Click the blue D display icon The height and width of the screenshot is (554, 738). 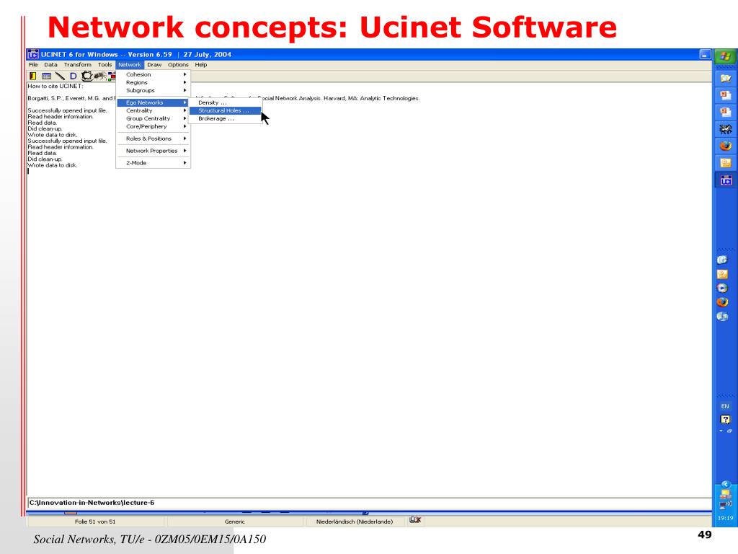(73, 76)
